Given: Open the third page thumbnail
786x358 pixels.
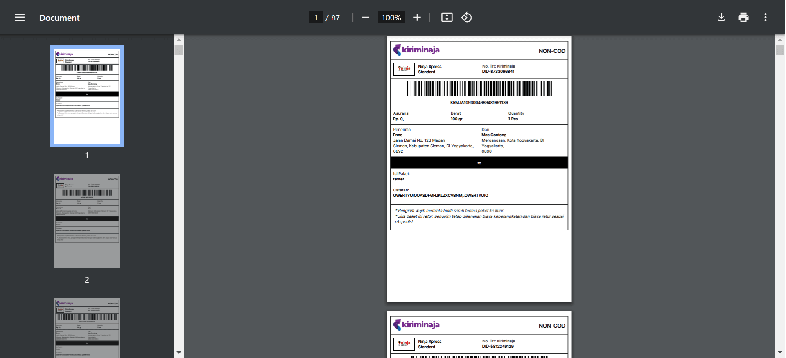Looking at the screenshot, I should (x=87, y=328).
